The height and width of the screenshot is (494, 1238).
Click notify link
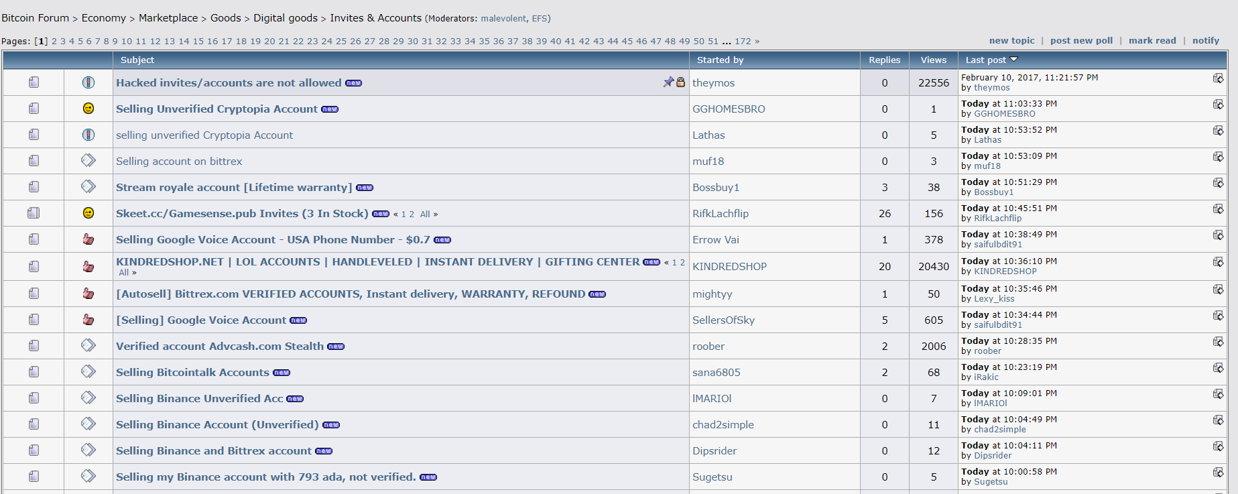point(1206,40)
